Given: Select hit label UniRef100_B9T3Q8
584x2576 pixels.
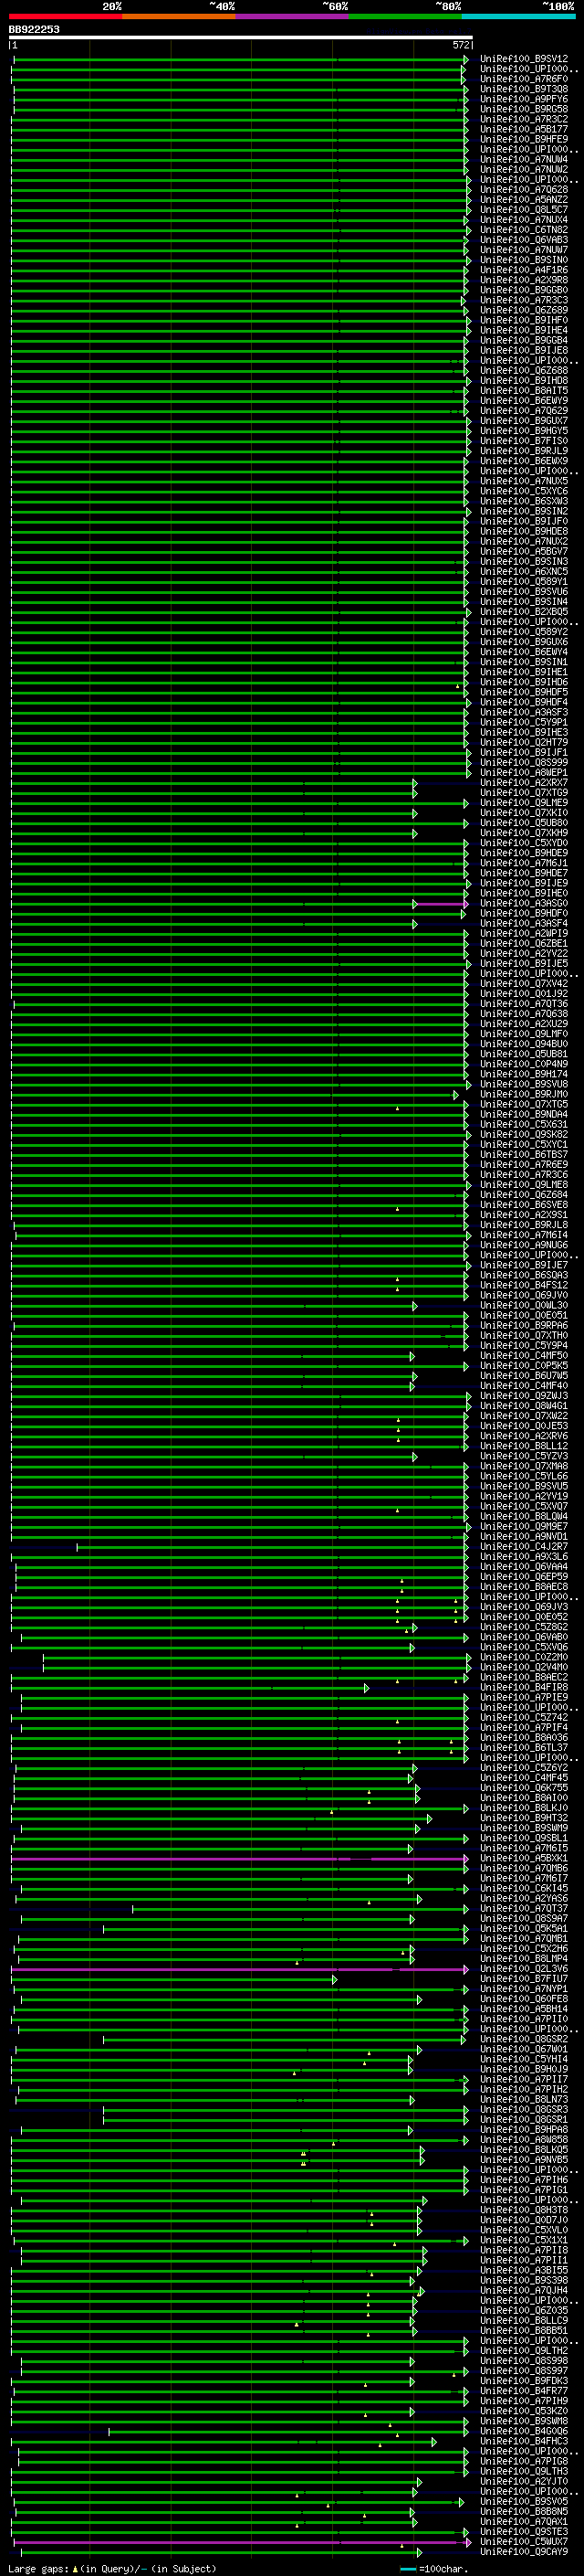Looking at the screenshot, I should click(524, 89).
